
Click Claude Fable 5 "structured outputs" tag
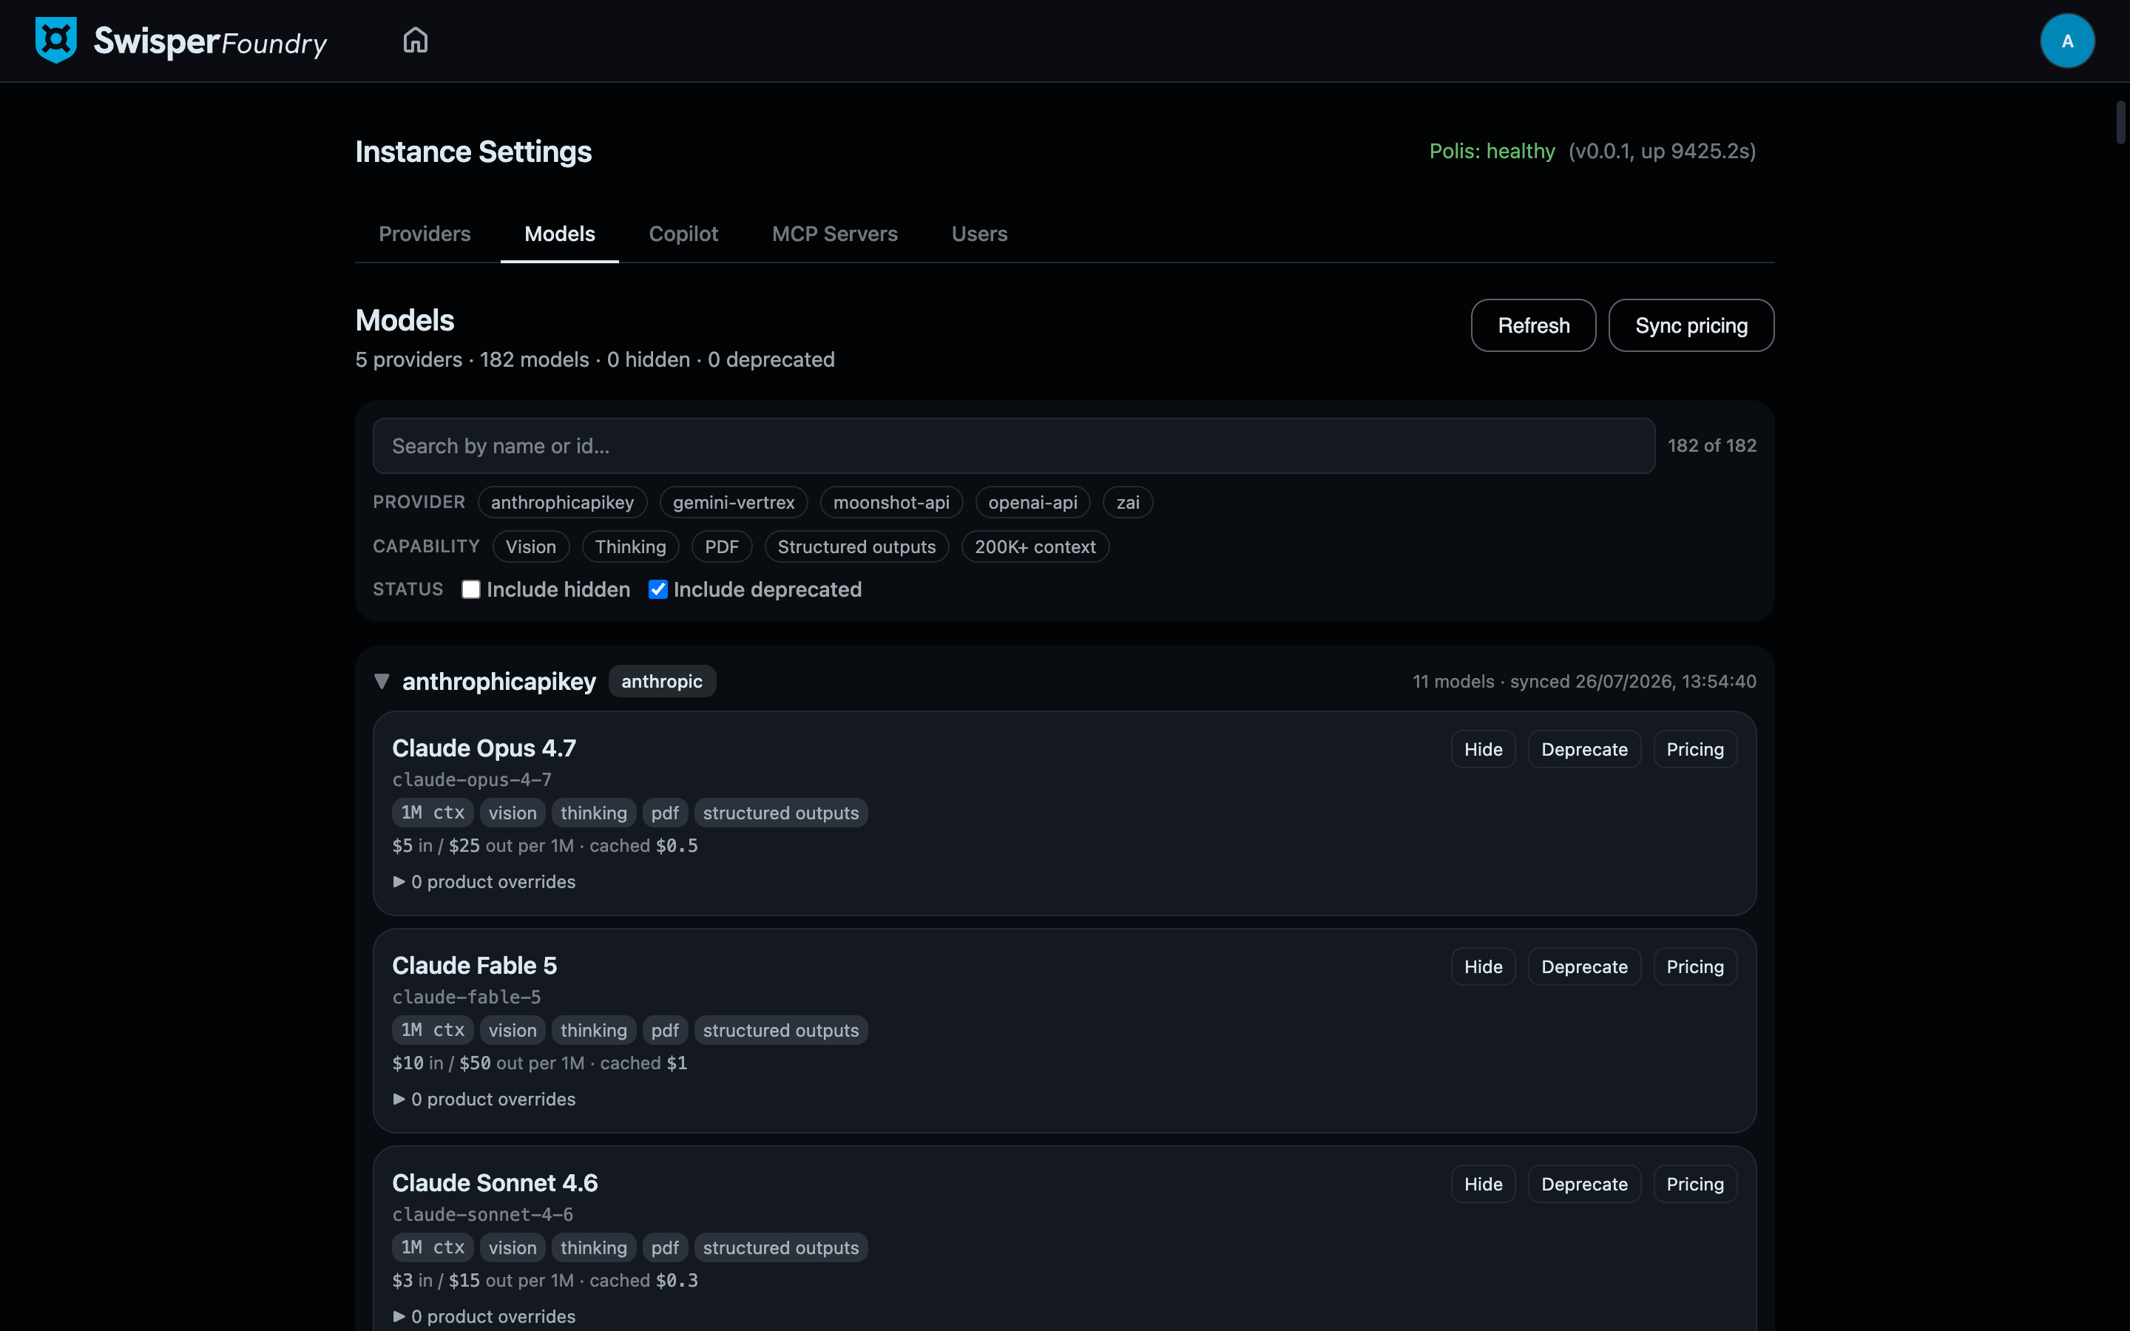coord(781,1030)
